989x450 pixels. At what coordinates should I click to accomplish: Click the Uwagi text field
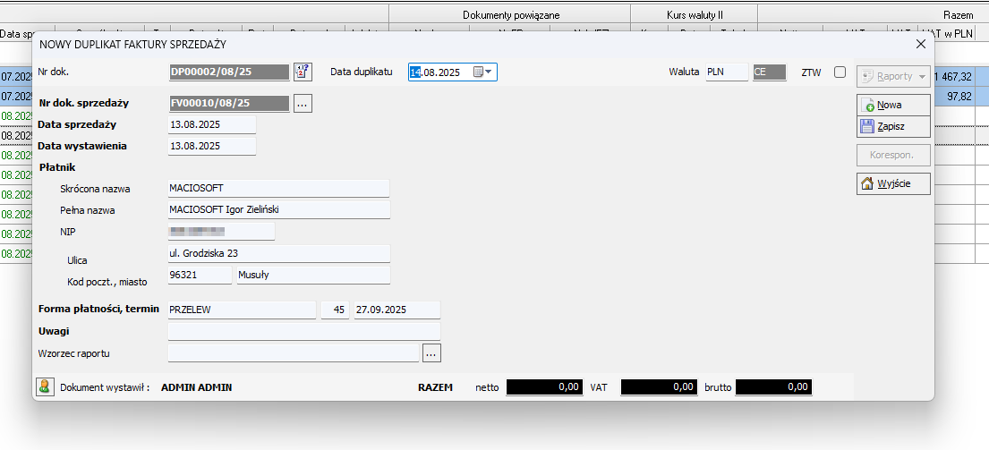coord(303,331)
